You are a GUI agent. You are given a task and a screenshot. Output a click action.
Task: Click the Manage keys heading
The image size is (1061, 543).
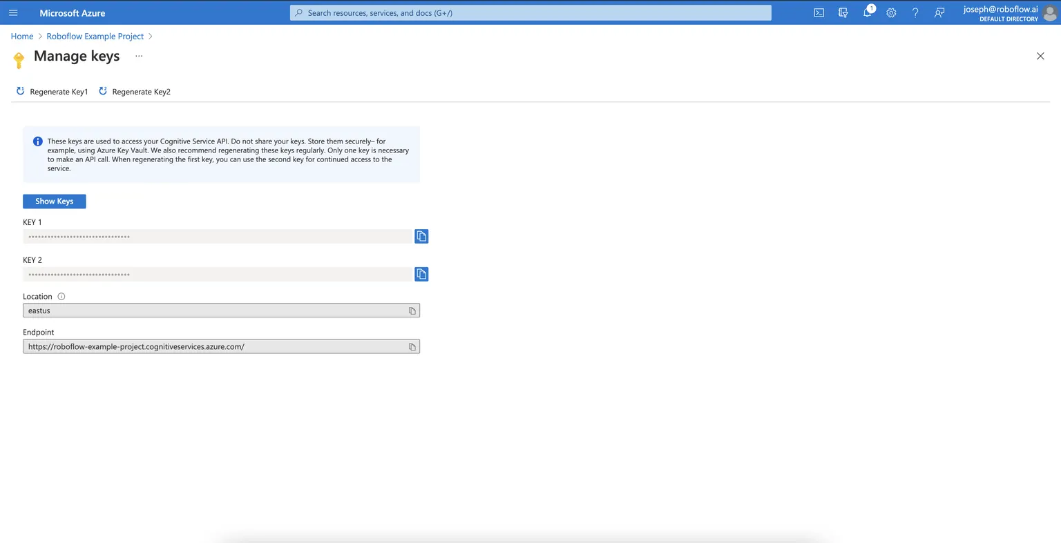77,56
